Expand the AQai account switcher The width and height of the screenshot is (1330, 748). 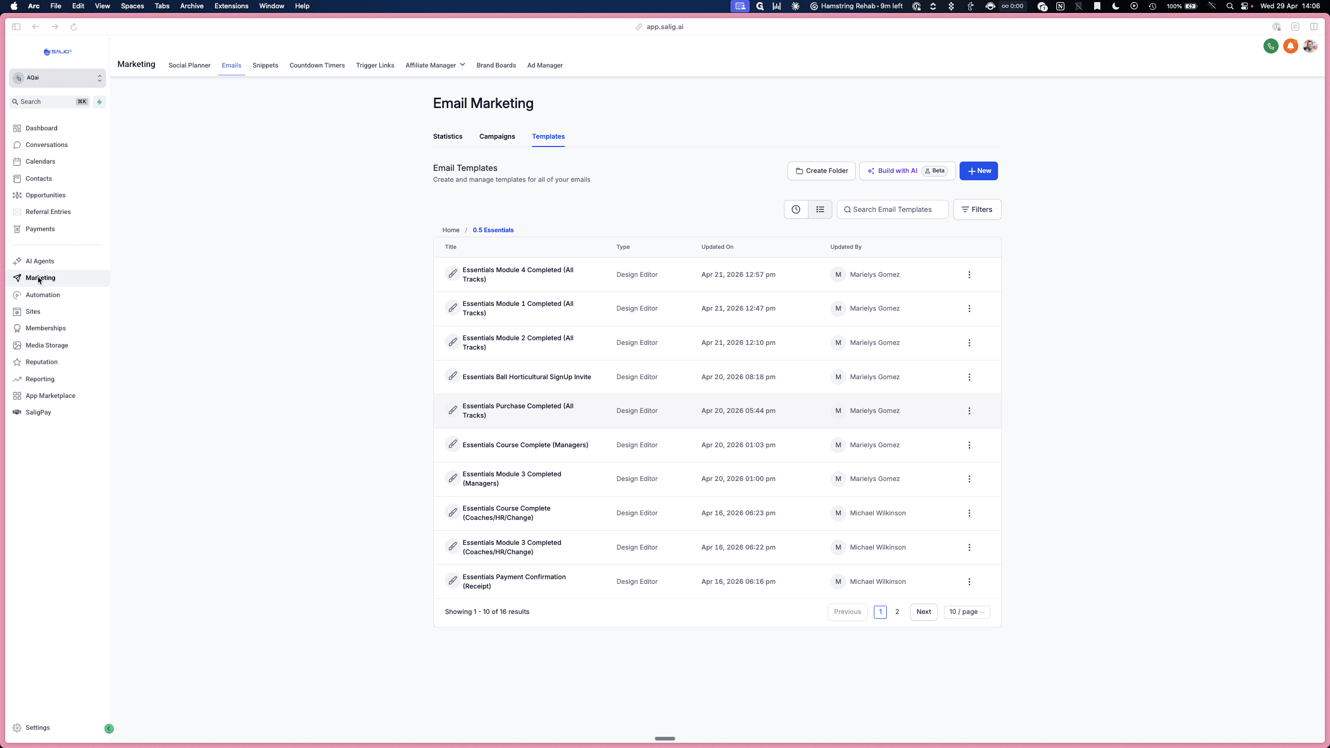pos(57,78)
